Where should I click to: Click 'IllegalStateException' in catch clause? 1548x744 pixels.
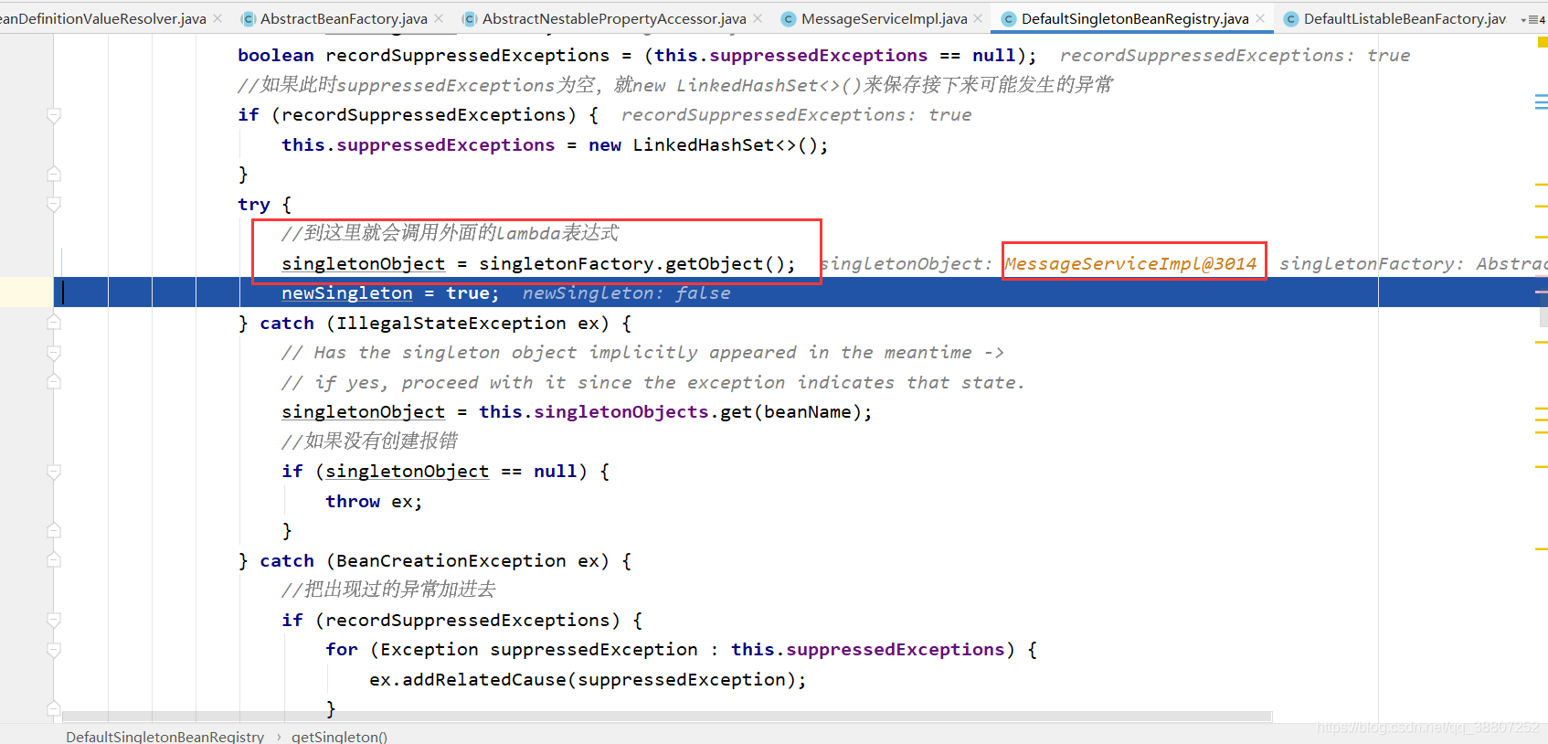pos(451,324)
